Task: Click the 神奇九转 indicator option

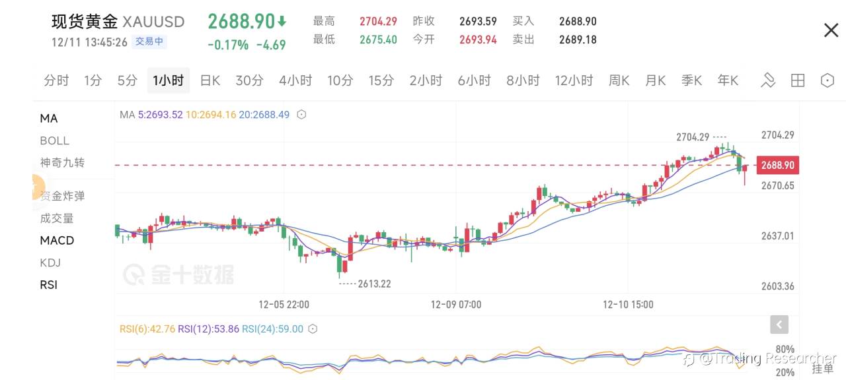Action: 62,163
